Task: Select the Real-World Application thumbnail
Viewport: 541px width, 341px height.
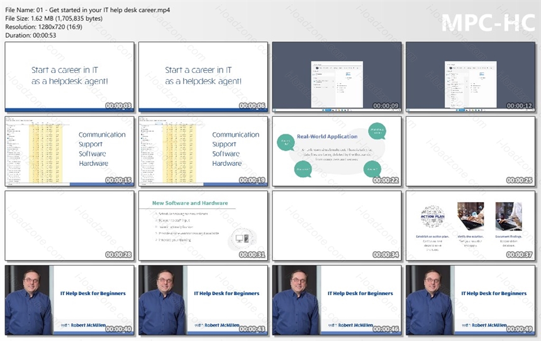Action: (337, 151)
